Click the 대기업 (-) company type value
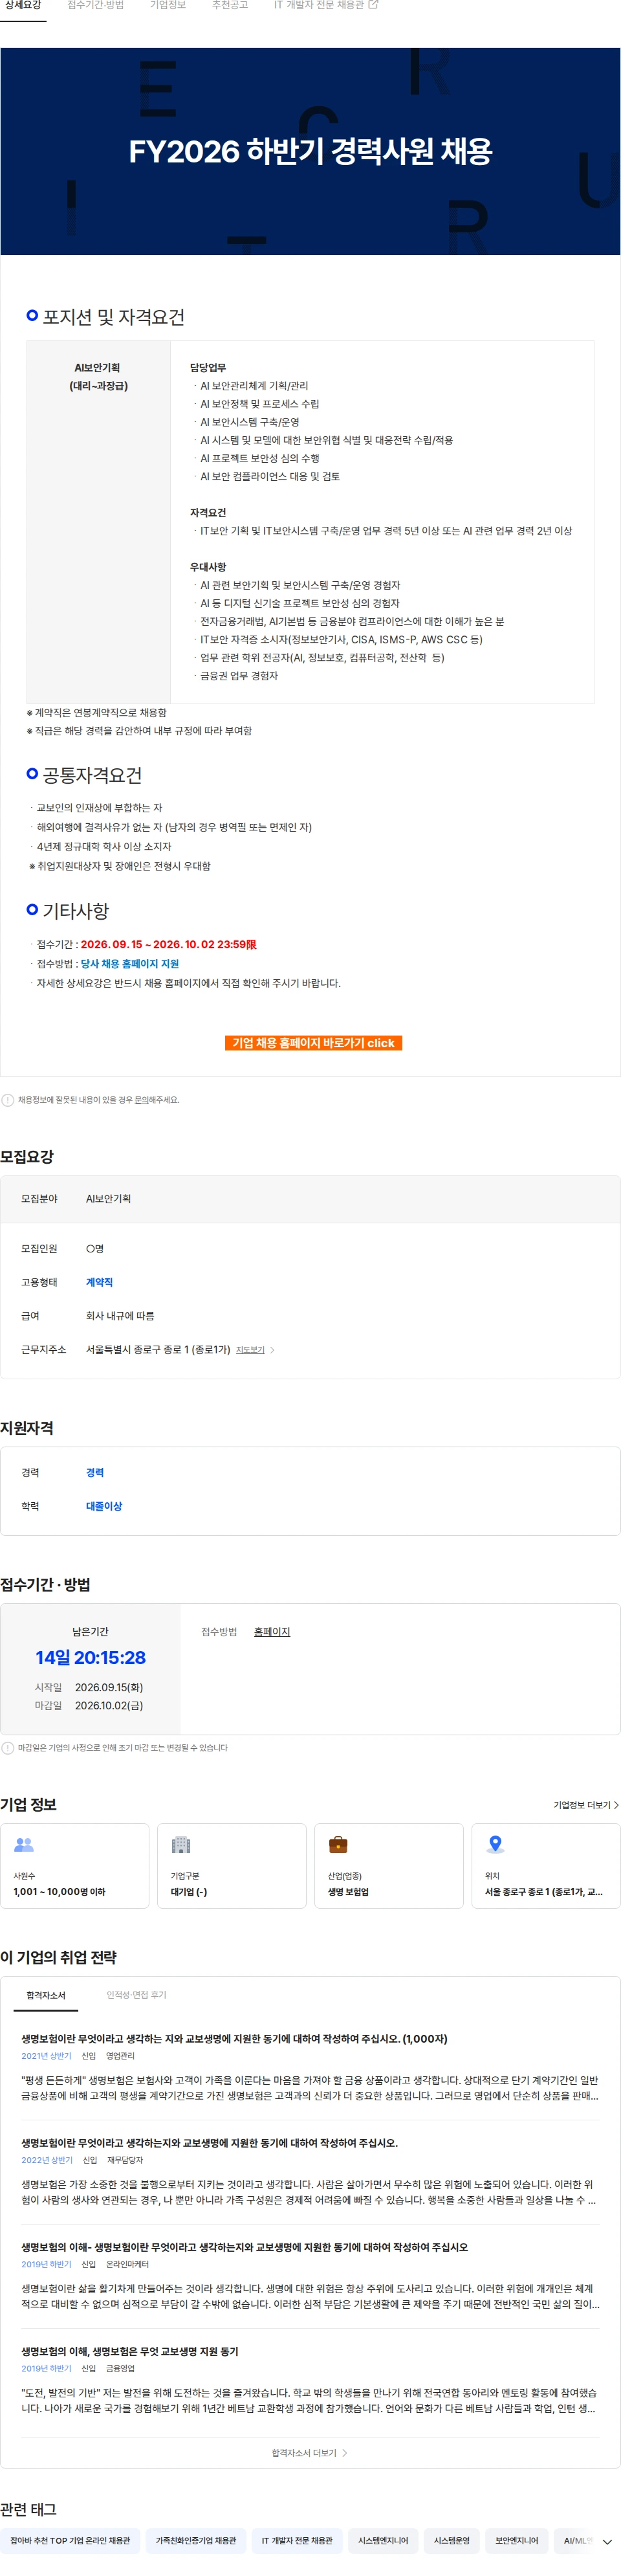This screenshot has width=621, height=2576. coord(189,1892)
